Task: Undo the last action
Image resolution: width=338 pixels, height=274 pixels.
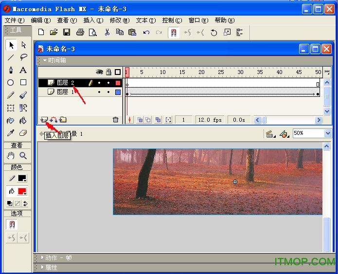Action: coord(146,32)
